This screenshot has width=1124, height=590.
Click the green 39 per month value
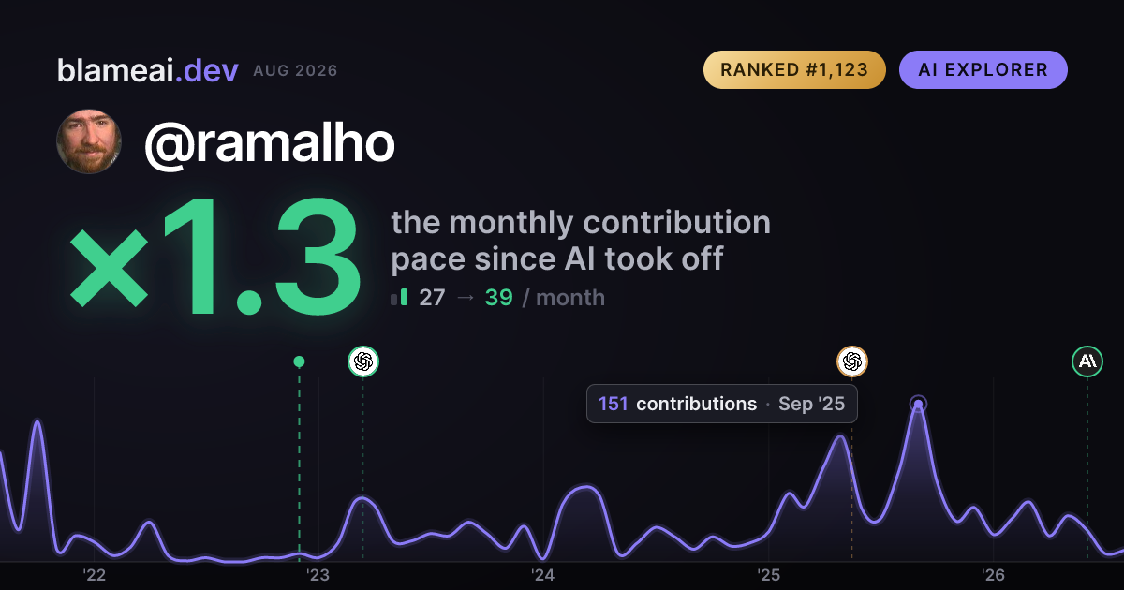click(498, 298)
